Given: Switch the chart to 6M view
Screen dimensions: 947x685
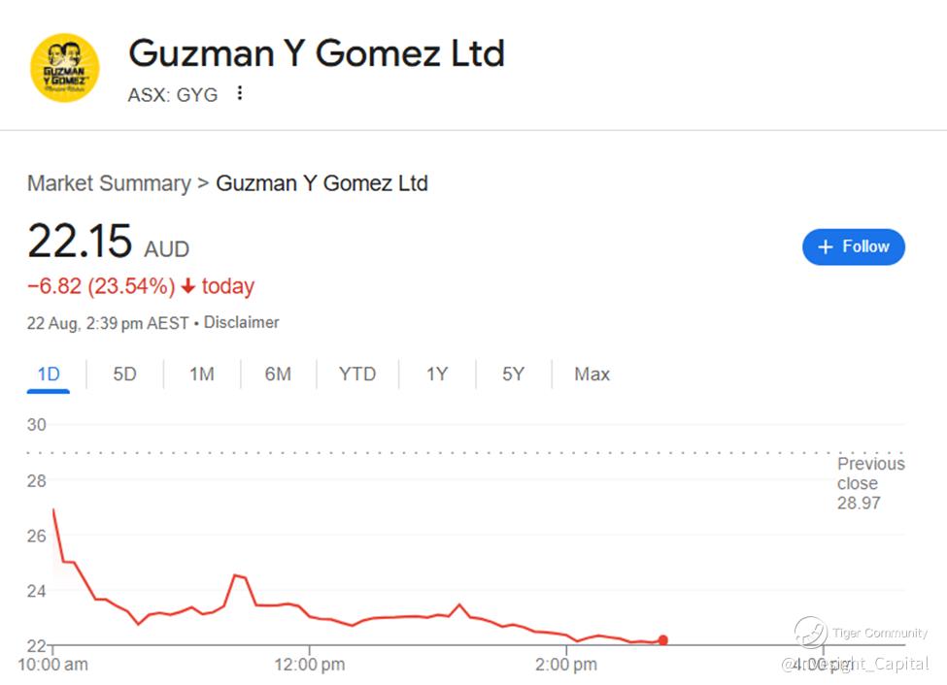Looking at the screenshot, I should [x=278, y=375].
